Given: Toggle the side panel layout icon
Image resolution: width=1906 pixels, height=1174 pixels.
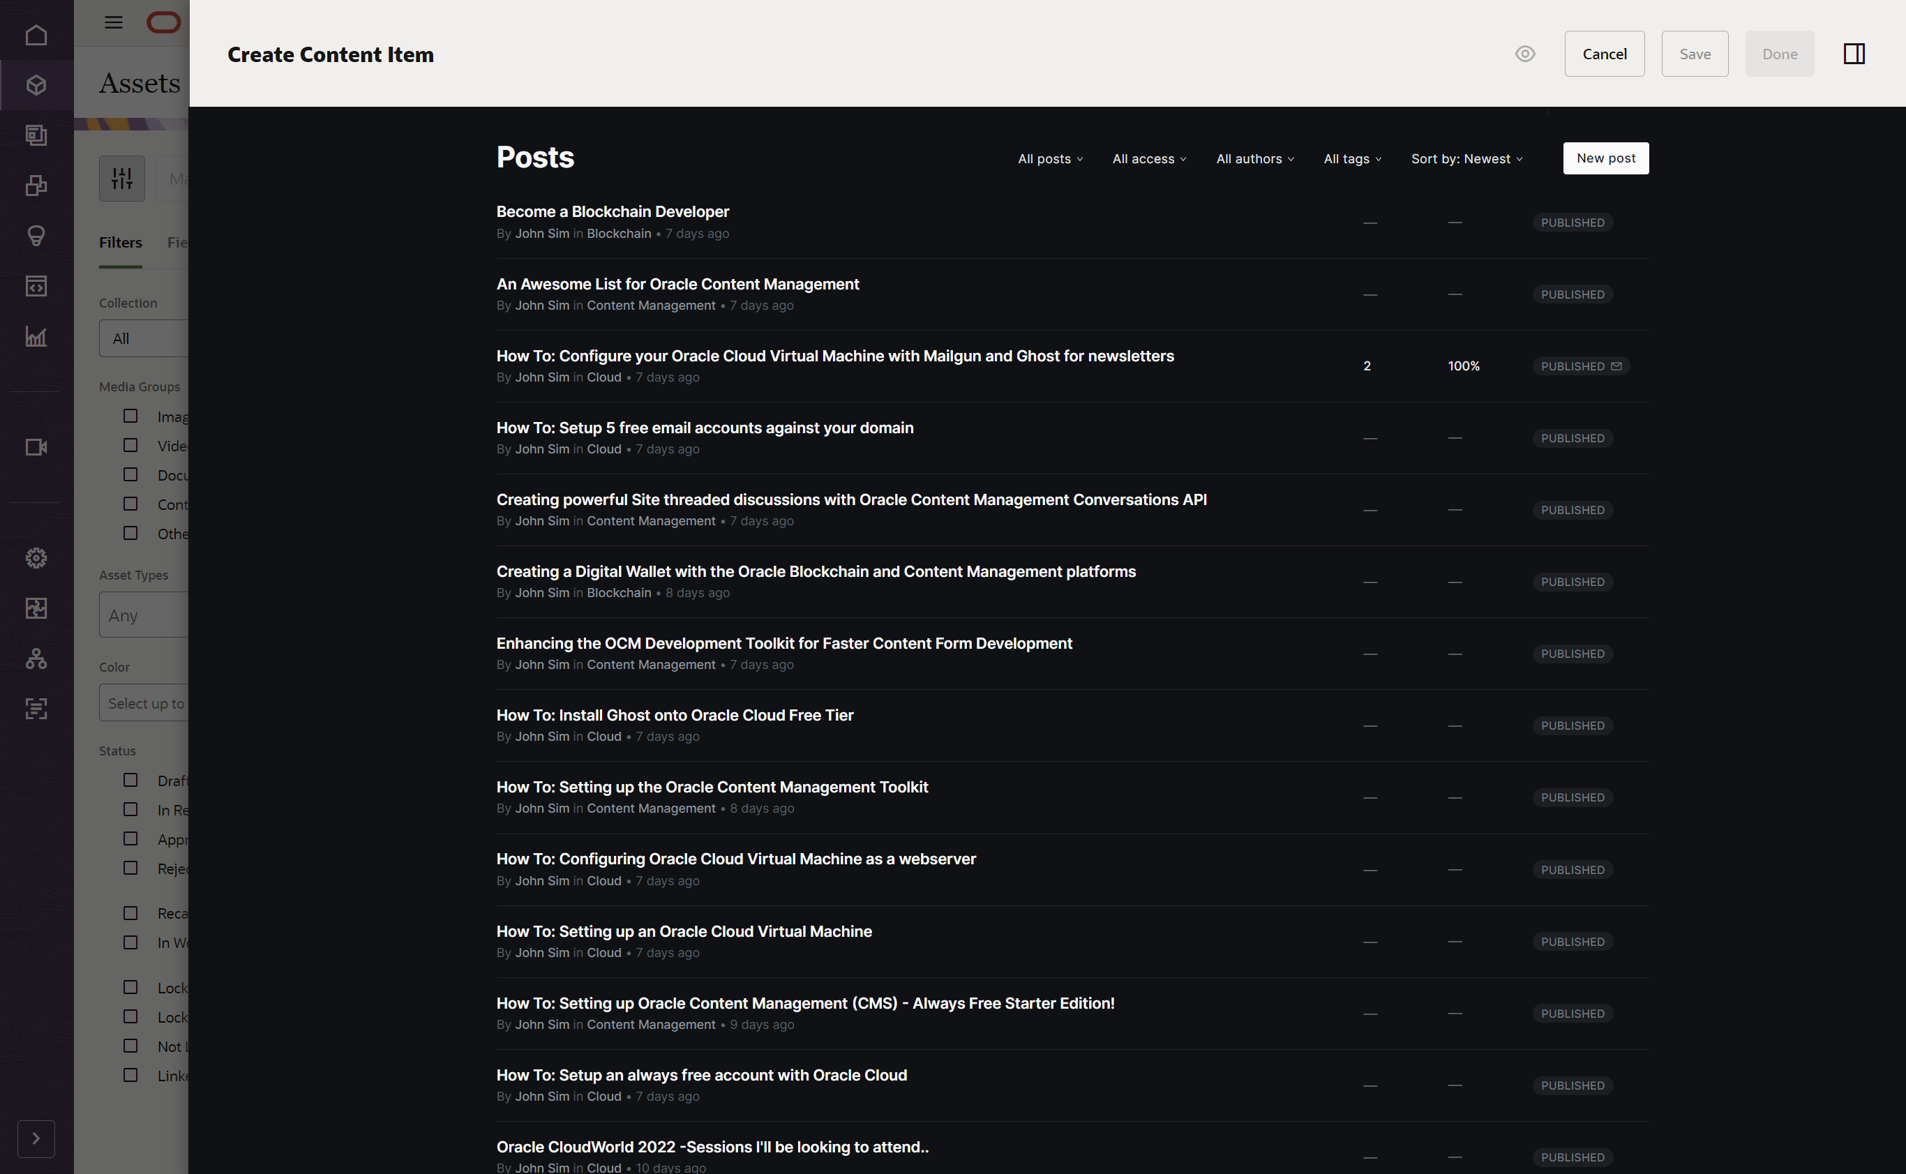Looking at the screenshot, I should pos(1854,54).
